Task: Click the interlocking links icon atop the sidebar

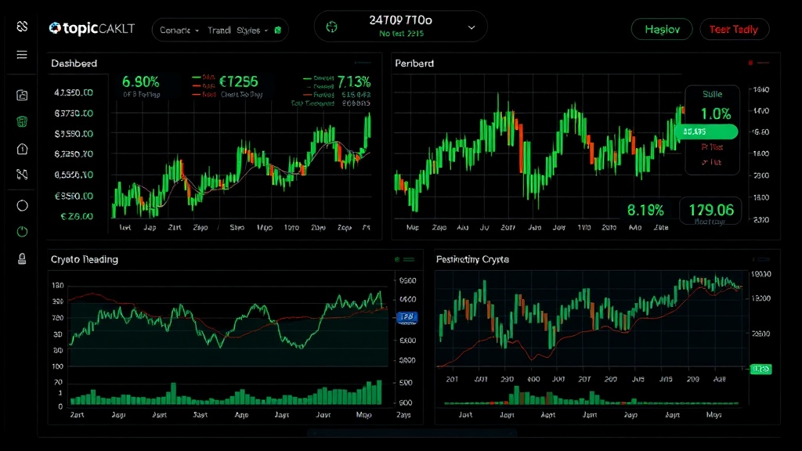Action: (22, 26)
